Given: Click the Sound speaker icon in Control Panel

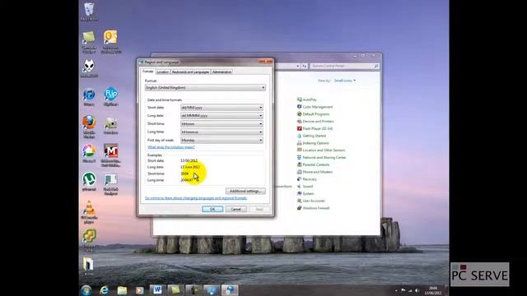Looking at the screenshot, I should [299, 187].
